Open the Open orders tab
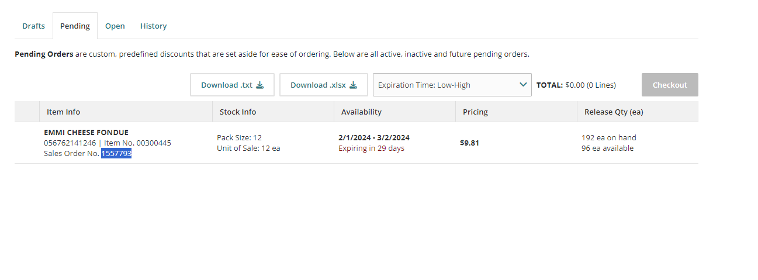Image resolution: width=758 pixels, height=280 pixels. 115,26
